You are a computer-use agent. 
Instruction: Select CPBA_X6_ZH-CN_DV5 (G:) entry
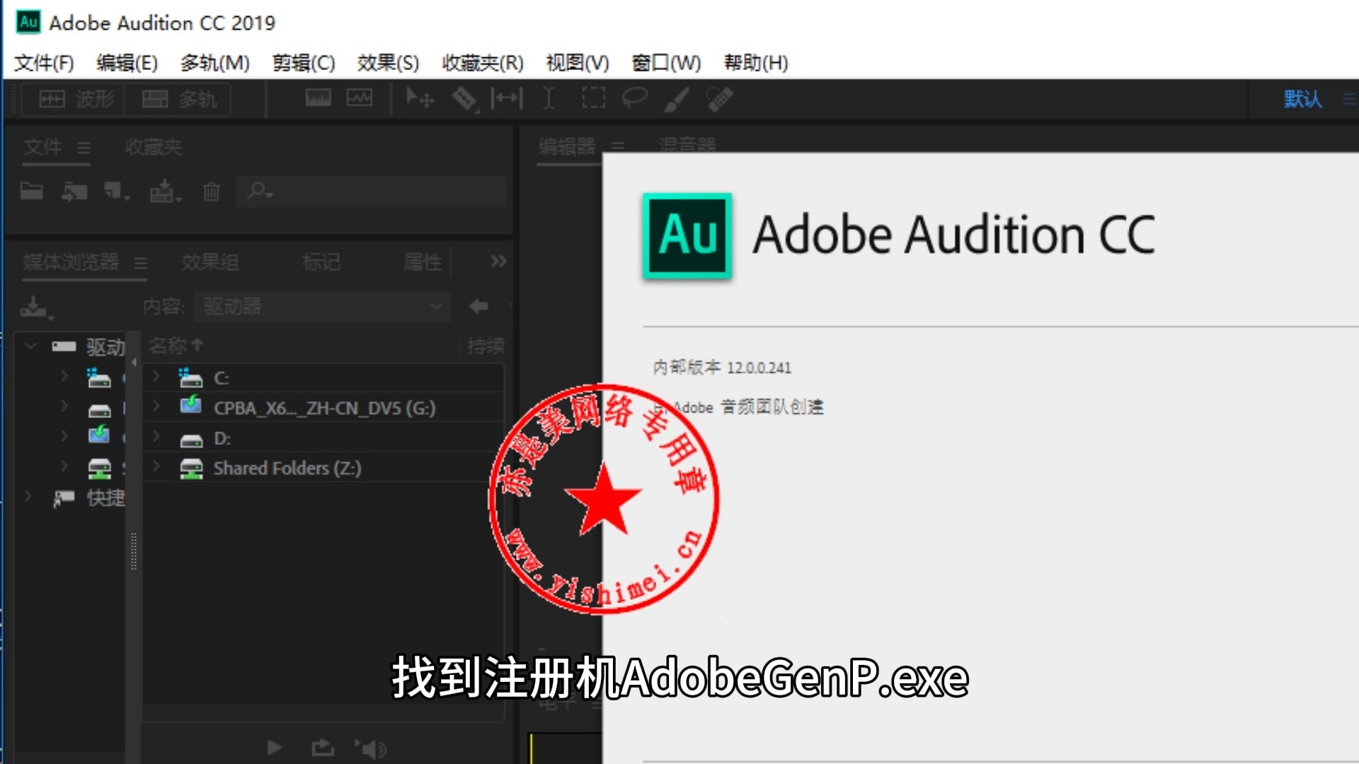325,408
